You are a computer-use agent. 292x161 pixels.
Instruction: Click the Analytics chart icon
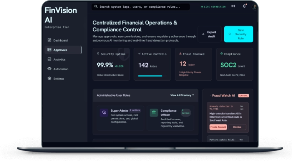49,59
